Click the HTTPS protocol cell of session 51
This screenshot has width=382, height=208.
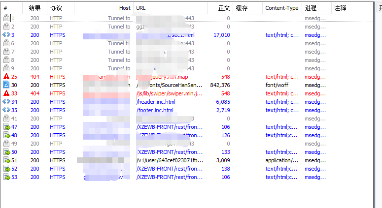58,160
